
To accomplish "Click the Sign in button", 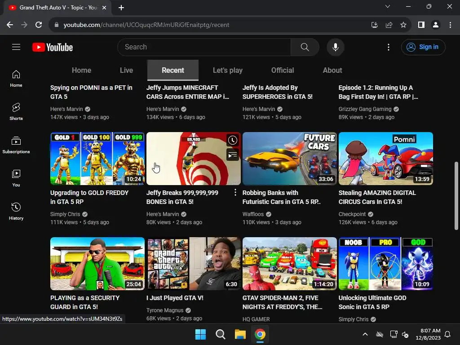I will 423,47.
